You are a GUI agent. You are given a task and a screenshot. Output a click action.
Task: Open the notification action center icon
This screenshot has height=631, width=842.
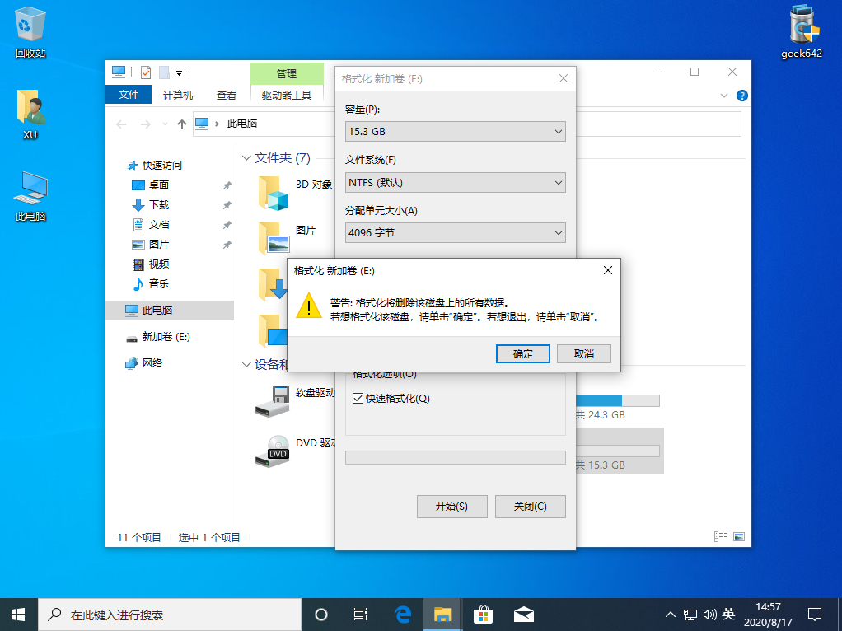pos(815,615)
